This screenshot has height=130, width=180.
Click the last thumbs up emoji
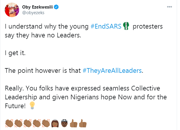tap(83, 123)
